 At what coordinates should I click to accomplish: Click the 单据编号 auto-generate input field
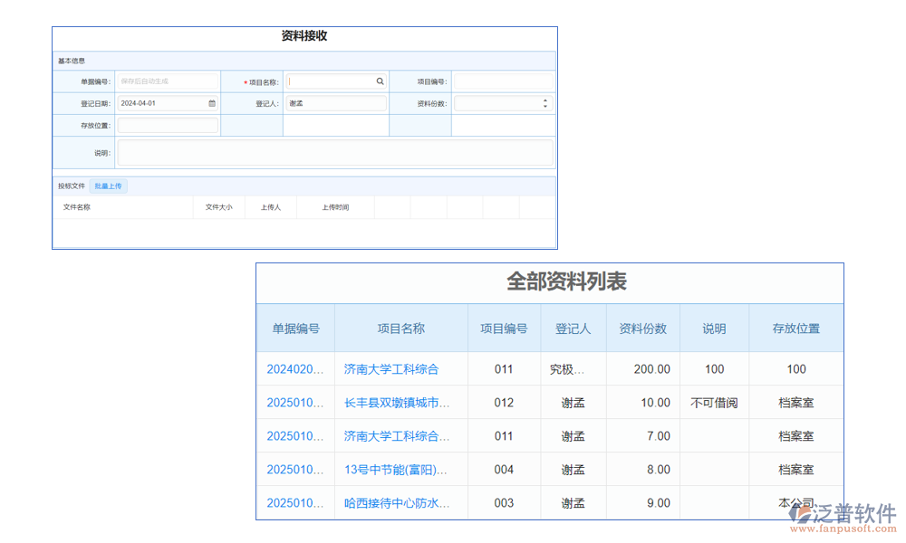[168, 81]
